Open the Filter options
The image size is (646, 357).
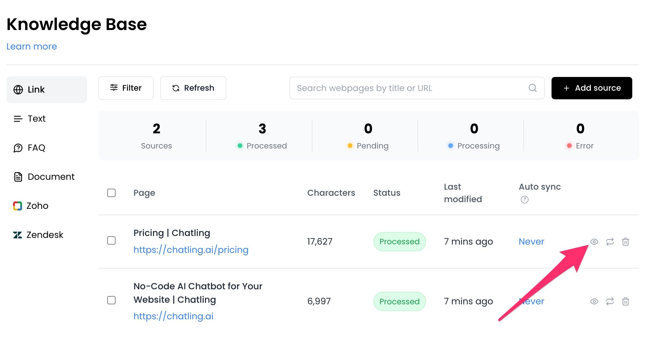(126, 88)
